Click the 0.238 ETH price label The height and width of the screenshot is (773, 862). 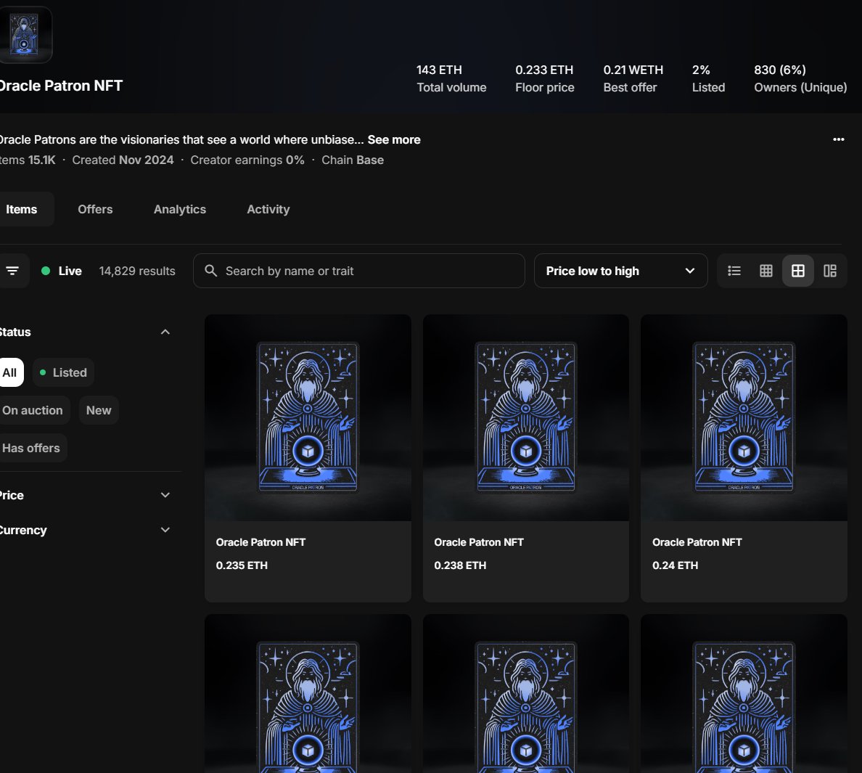pos(460,565)
